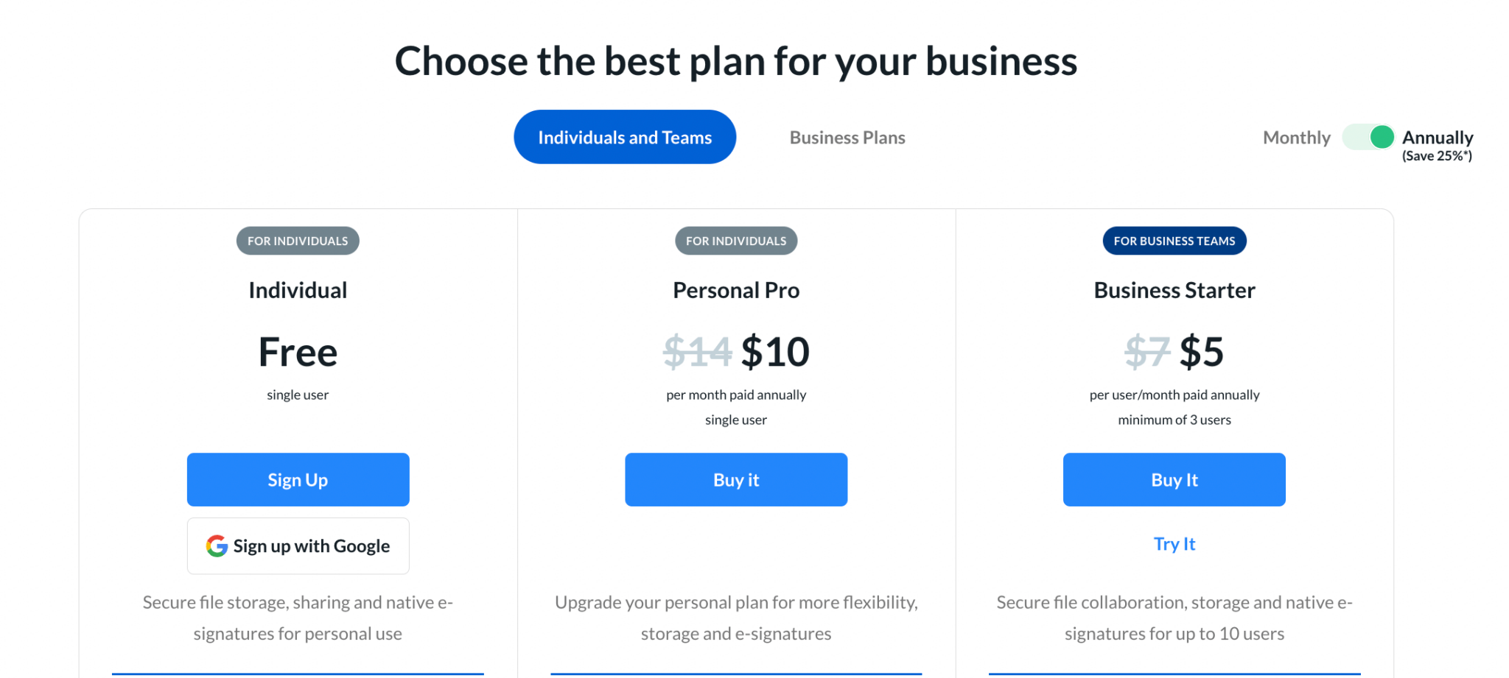Click the Google logo icon
This screenshot has height=678, width=1509.
tap(216, 545)
